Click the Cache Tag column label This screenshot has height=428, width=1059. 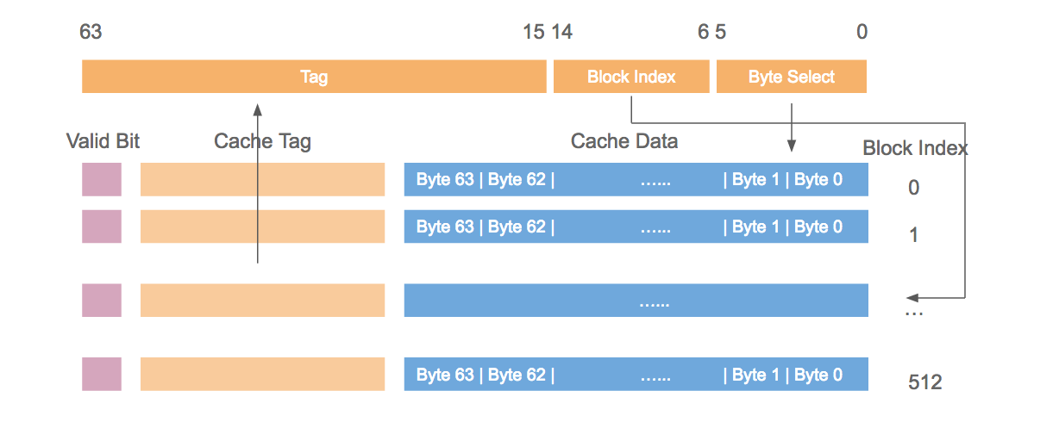[x=262, y=141]
